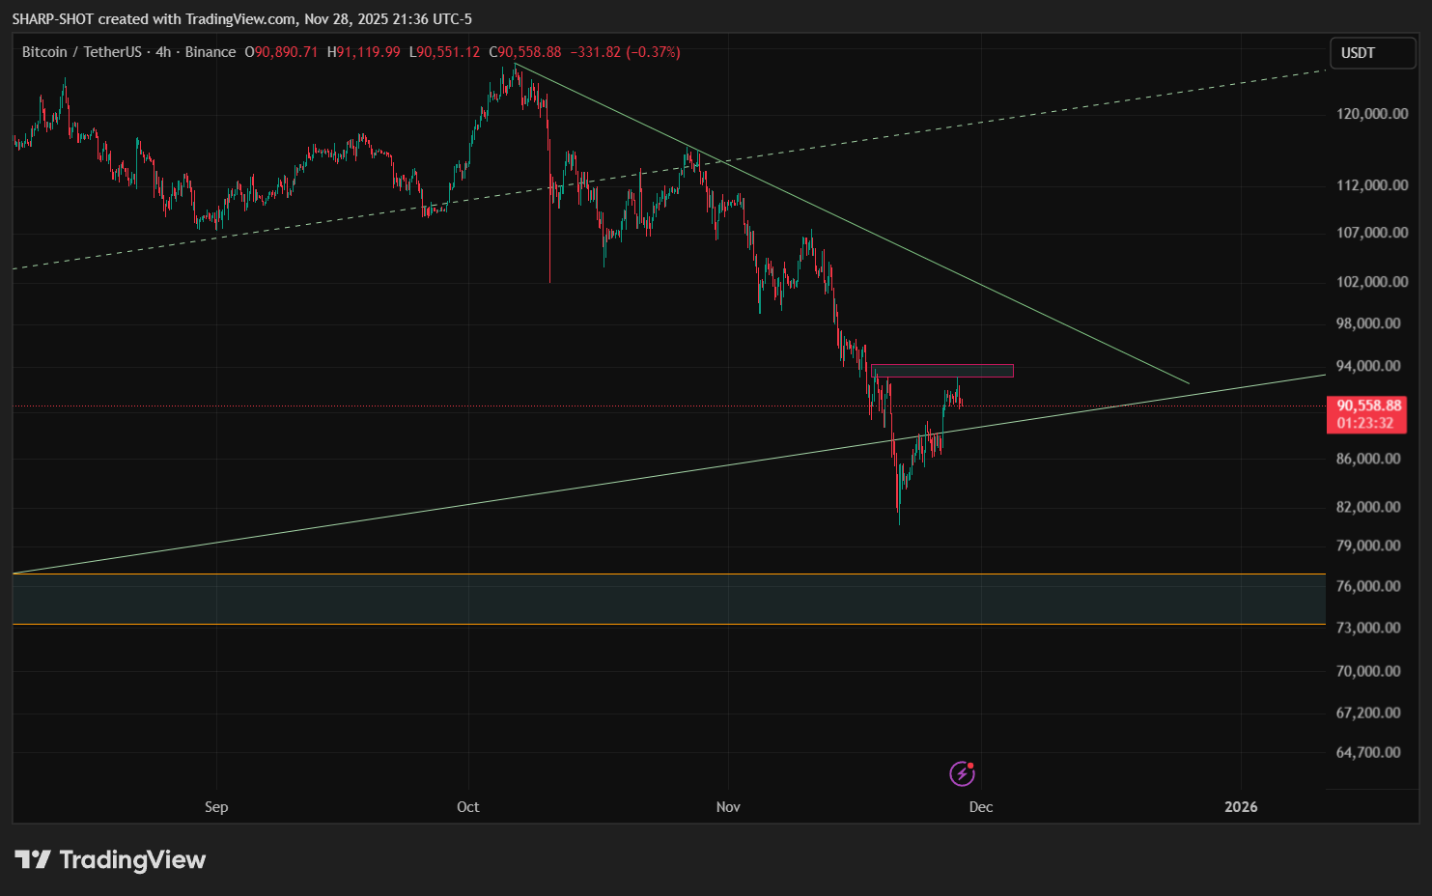Click the low value L90,551.12
The image size is (1432, 896).
pos(444,52)
